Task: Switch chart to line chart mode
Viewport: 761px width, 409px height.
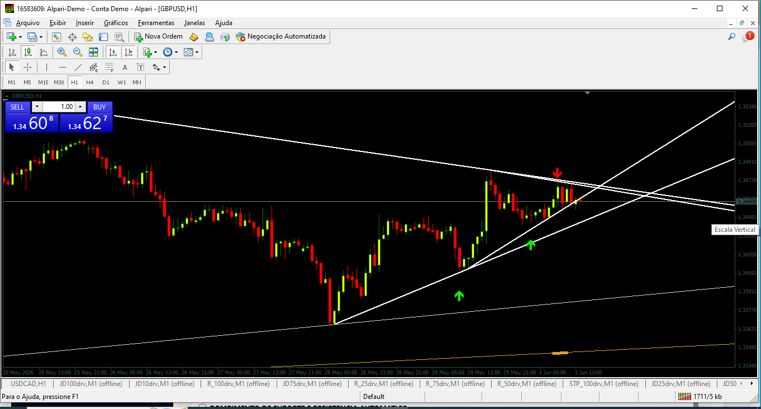Action: tap(43, 52)
